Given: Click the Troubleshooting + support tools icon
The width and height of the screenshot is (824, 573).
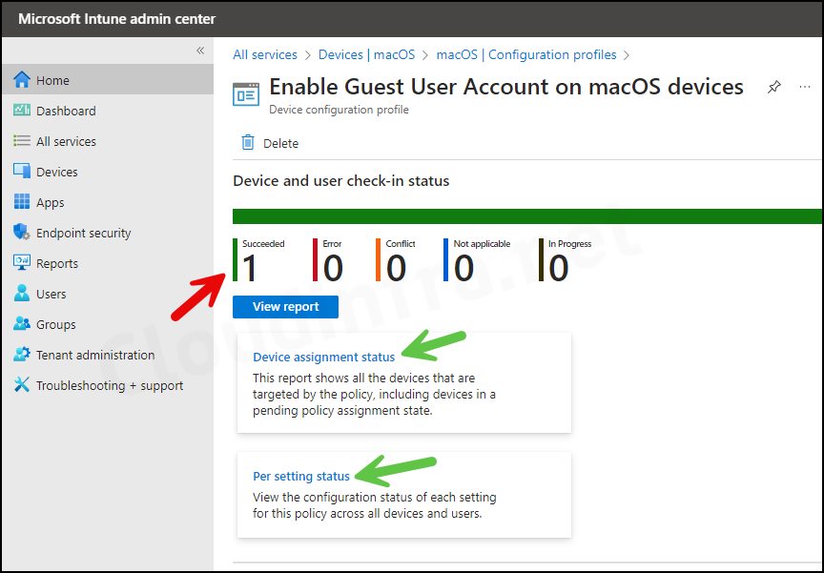Looking at the screenshot, I should click(x=22, y=384).
